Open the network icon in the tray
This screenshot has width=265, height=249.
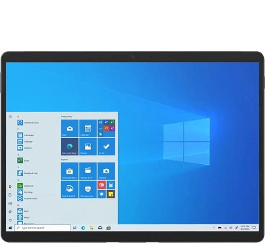225,228
